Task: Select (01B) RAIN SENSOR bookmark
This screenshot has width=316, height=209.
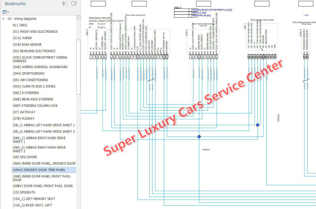Action: [27, 45]
